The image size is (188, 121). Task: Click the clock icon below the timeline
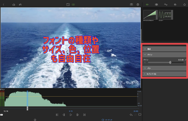click(x=35, y=120)
